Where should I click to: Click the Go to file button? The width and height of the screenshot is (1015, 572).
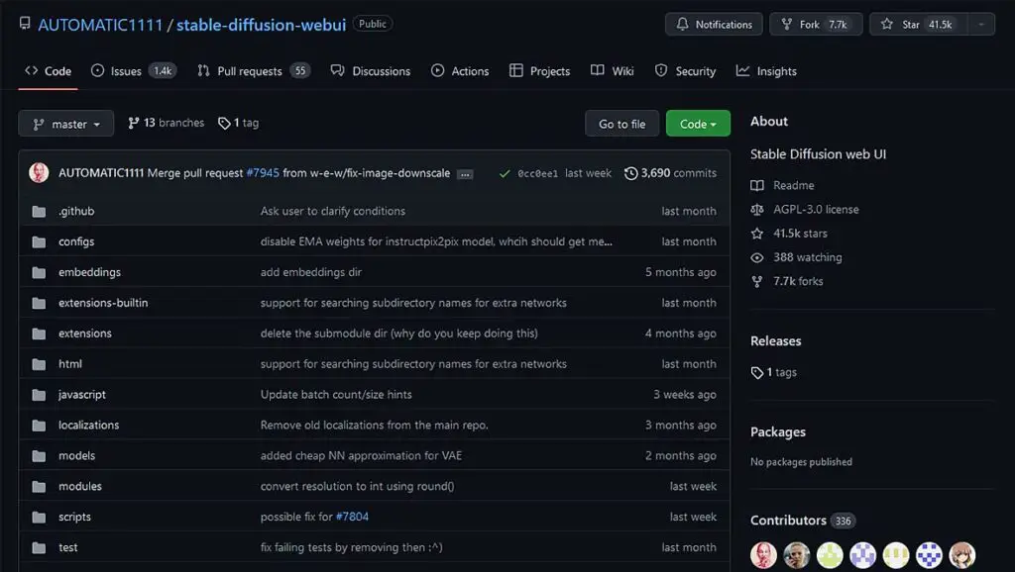pos(622,124)
